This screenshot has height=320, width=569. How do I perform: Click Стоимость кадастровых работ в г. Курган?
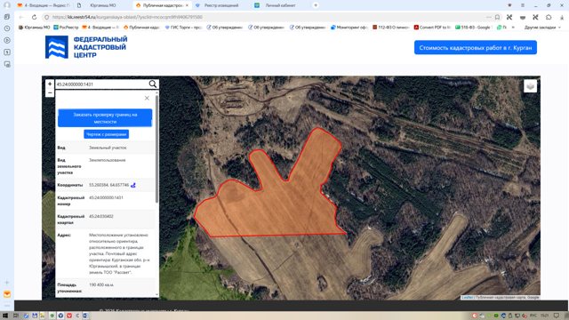click(476, 47)
